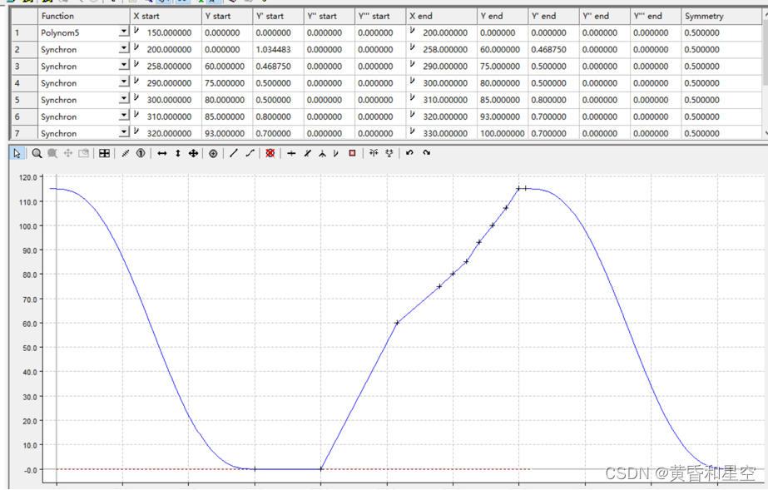This screenshot has height=490, width=768.
Task: Select the curved segment insert tool
Action: pos(250,153)
